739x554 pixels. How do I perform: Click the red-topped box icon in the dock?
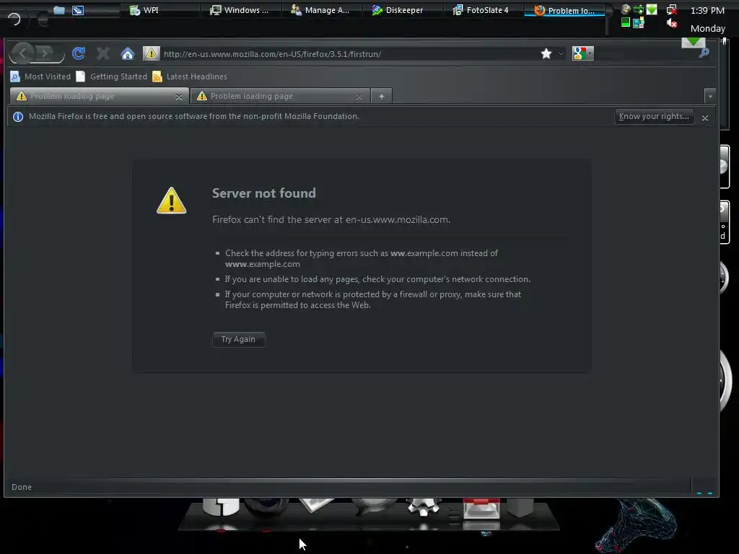click(481, 509)
